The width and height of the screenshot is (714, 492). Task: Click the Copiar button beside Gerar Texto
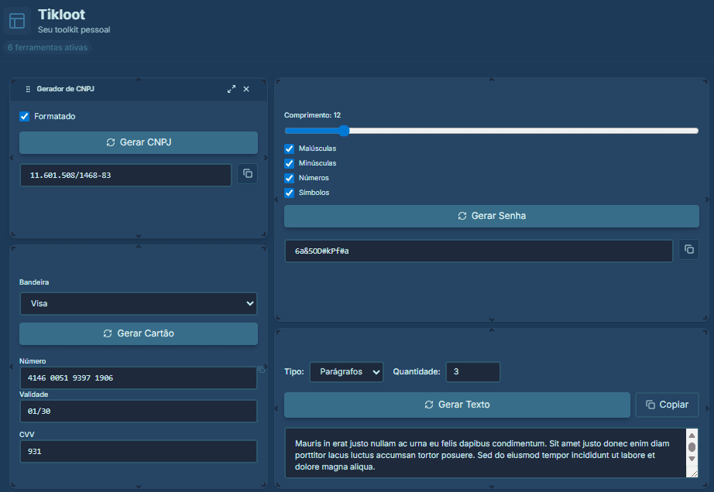[667, 405]
